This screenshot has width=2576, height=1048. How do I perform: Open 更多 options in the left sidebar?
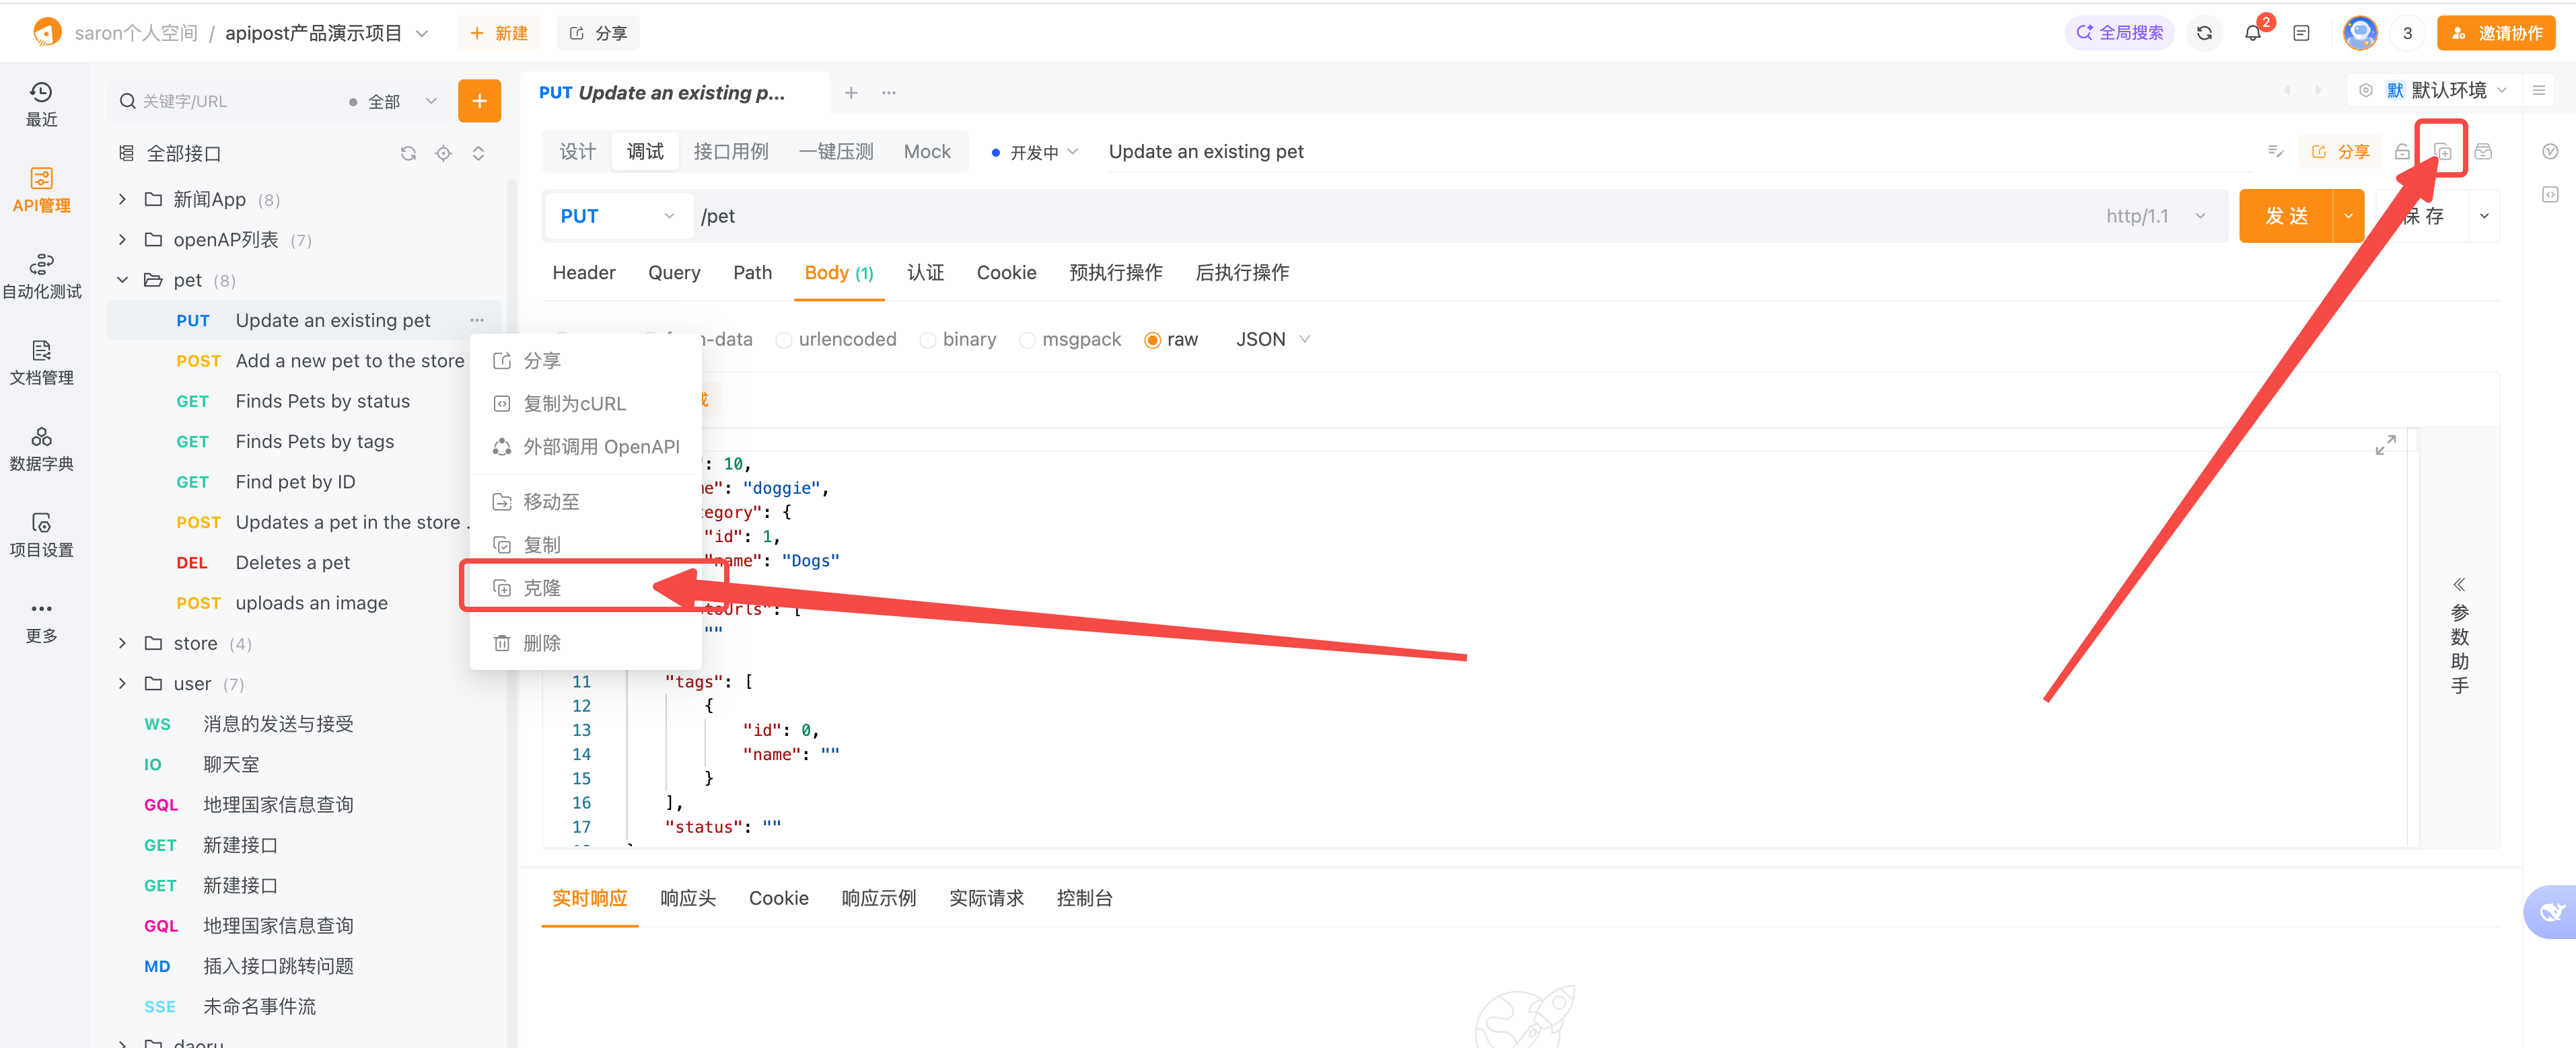[x=41, y=621]
